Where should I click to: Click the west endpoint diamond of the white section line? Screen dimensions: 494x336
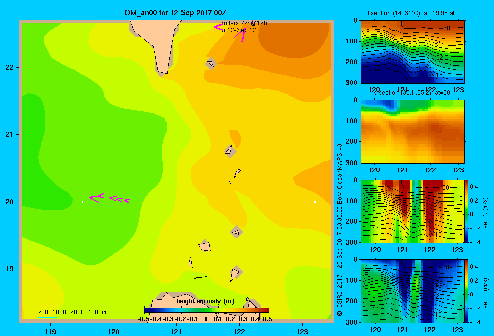tap(82, 202)
